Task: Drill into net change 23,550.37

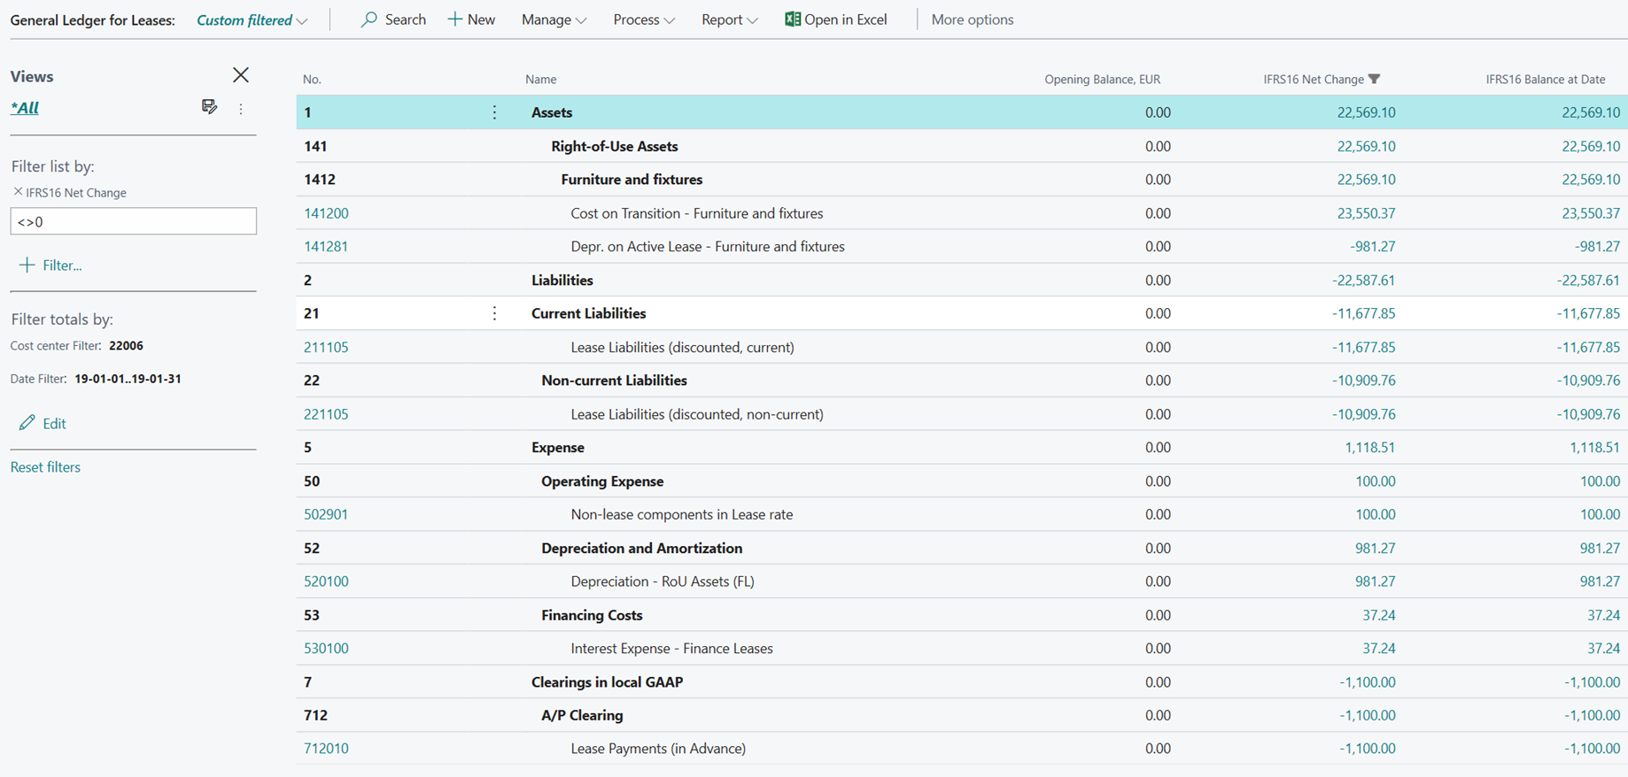Action: tap(1366, 213)
